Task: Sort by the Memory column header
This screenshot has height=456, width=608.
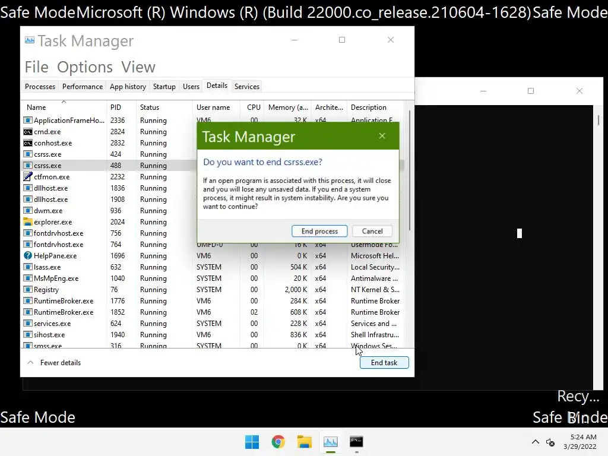Action: tap(288, 107)
